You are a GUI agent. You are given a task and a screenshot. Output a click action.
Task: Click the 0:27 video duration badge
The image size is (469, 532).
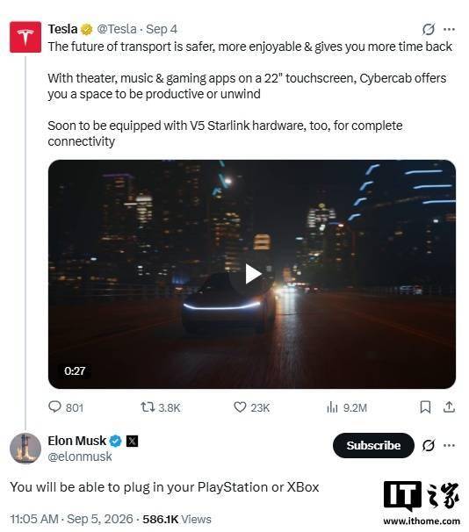75,370
